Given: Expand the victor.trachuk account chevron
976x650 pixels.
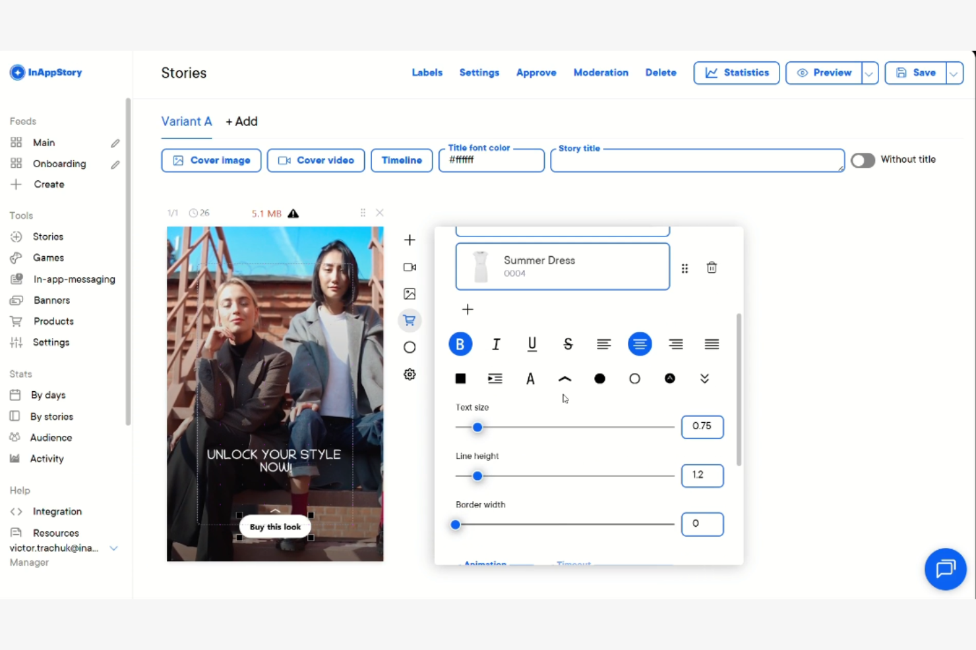Looking at the screenshot, I should click(x=113, y=548).
